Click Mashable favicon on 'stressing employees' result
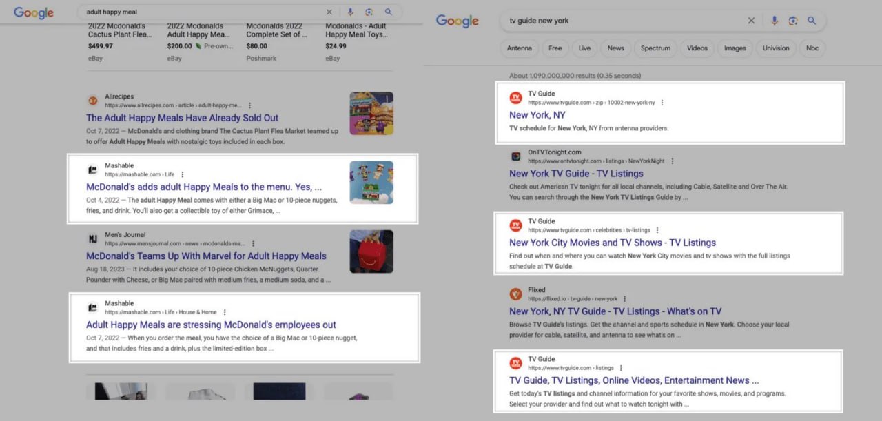Screen dimensions: 882x421 pos(93,307)
